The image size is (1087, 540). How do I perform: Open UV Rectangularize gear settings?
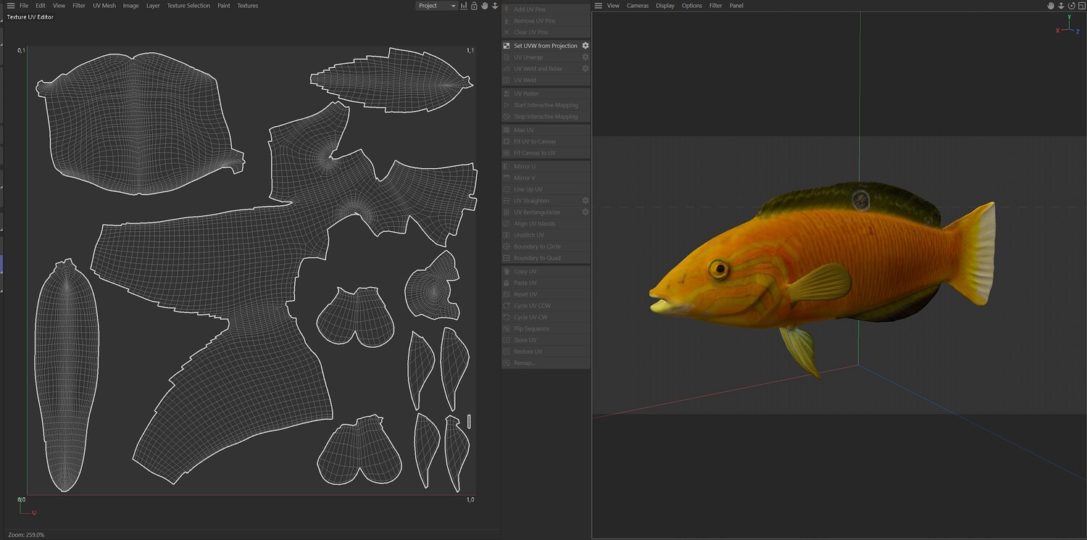click(586, 212)
